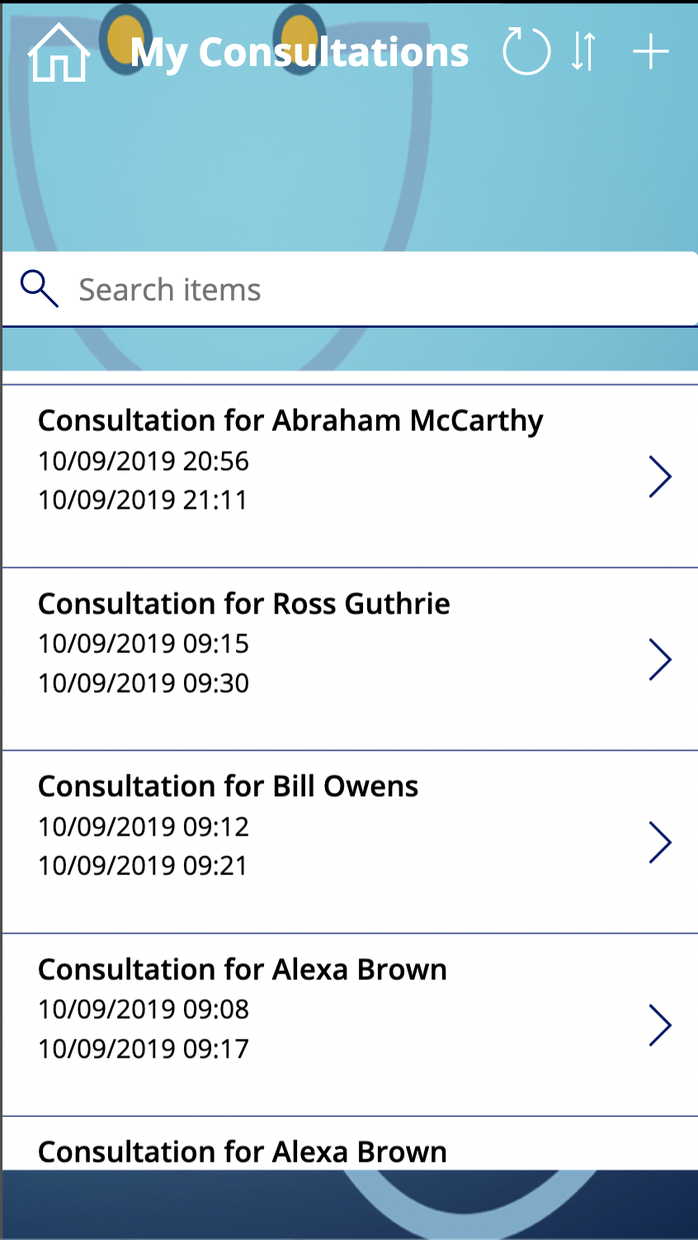Select Consultation for Abraham McCarthy title
The height and width of the screenshot is (1240, 698).
pos(290,421)
